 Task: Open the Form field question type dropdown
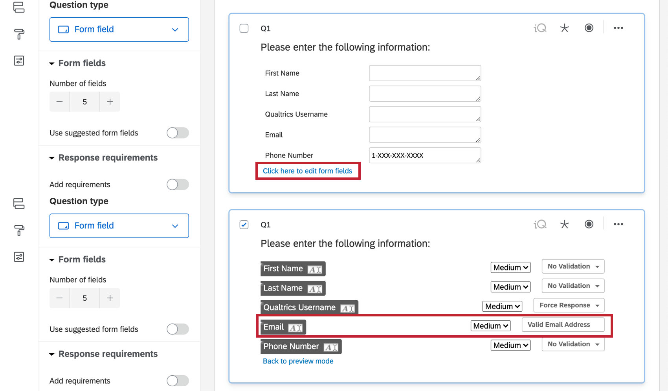click(x=119, y=29)
